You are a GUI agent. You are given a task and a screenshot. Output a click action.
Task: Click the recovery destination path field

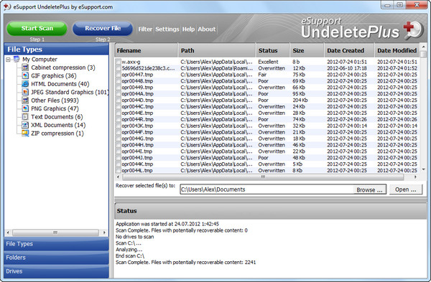pyautogui.click(x=267, y=189)
